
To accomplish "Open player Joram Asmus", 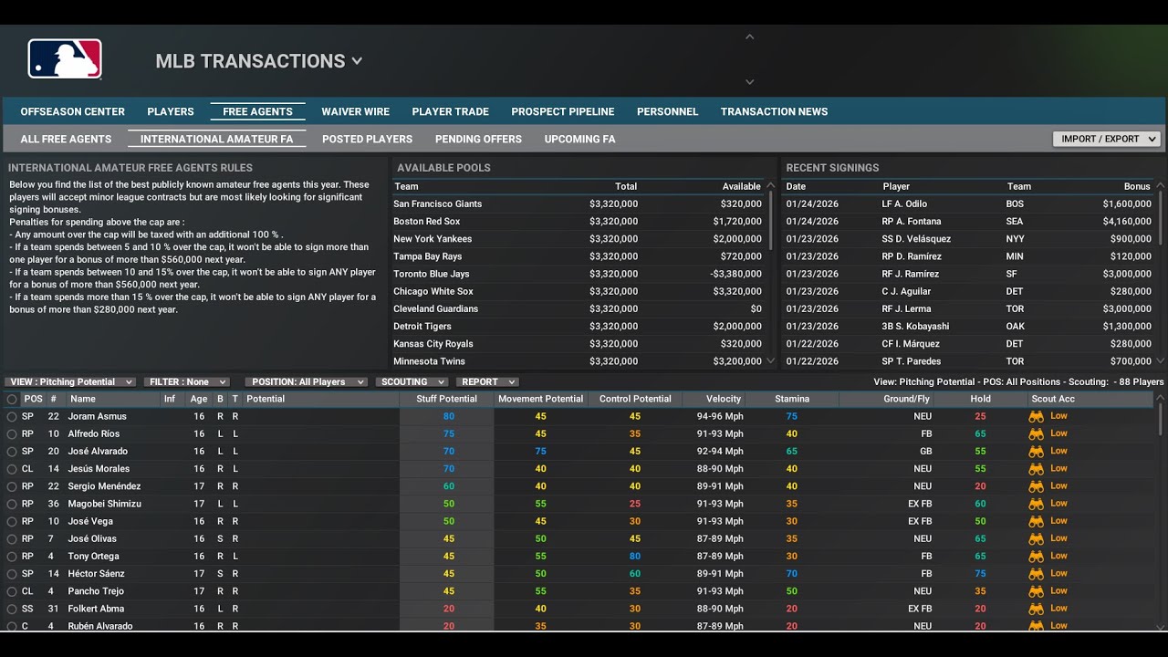I will point(98,416).
